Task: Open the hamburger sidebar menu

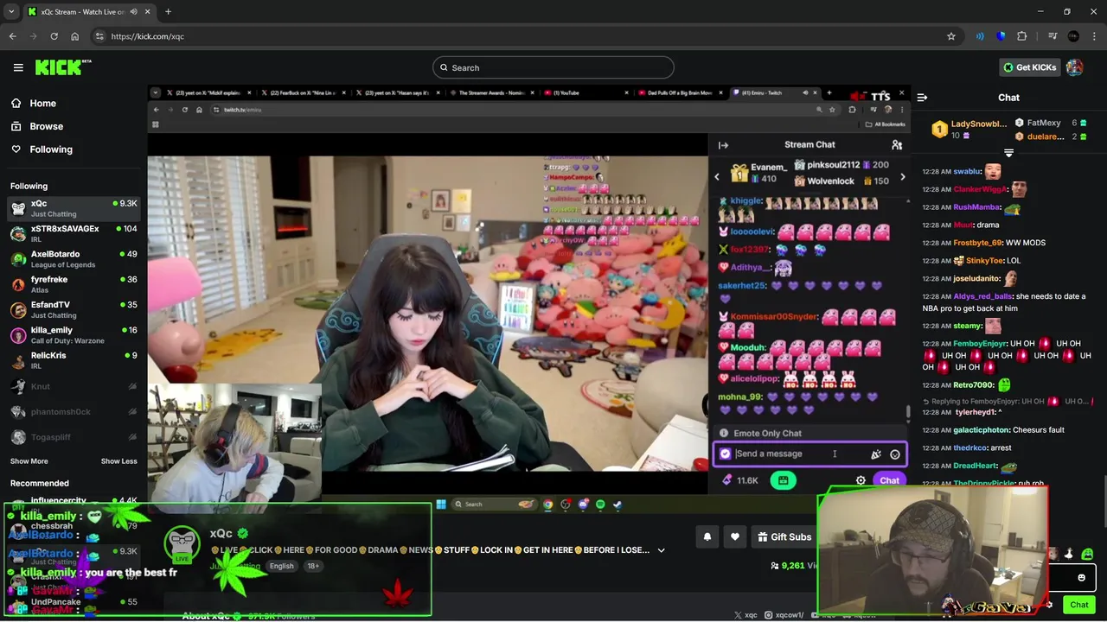Action: pos(18,67)
